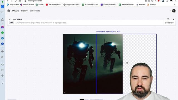Select the left robot image on the canvas
Screen dimensions: 178x100
coord(80,64)
